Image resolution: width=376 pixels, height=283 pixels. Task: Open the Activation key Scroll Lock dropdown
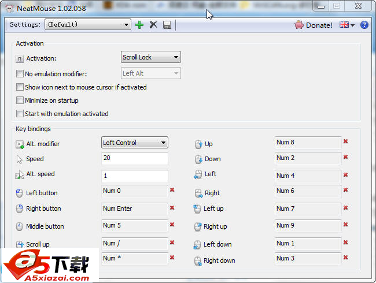[x=151, y=57]
